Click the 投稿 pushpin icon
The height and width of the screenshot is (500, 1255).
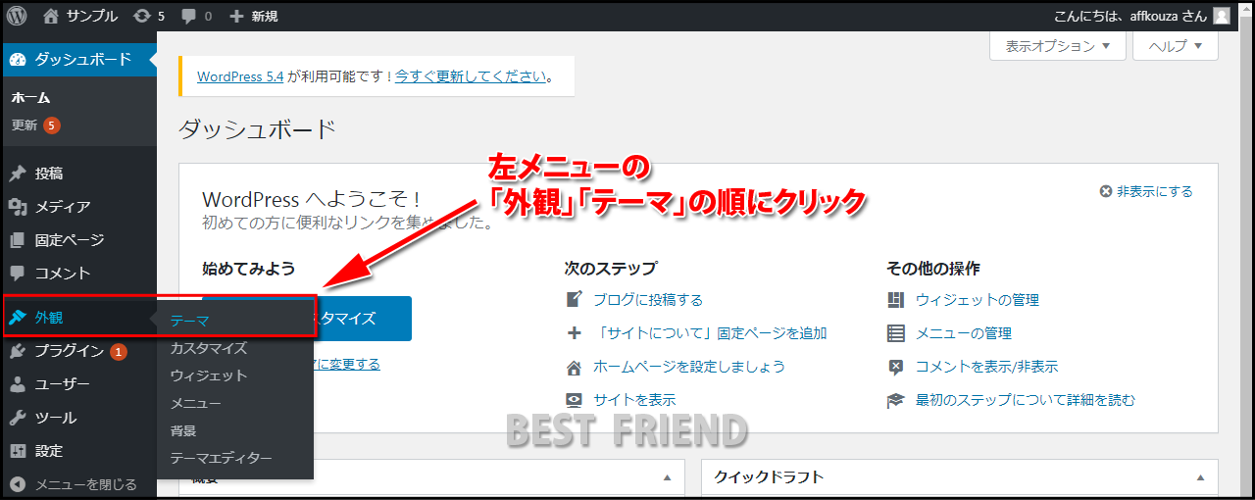18,174
